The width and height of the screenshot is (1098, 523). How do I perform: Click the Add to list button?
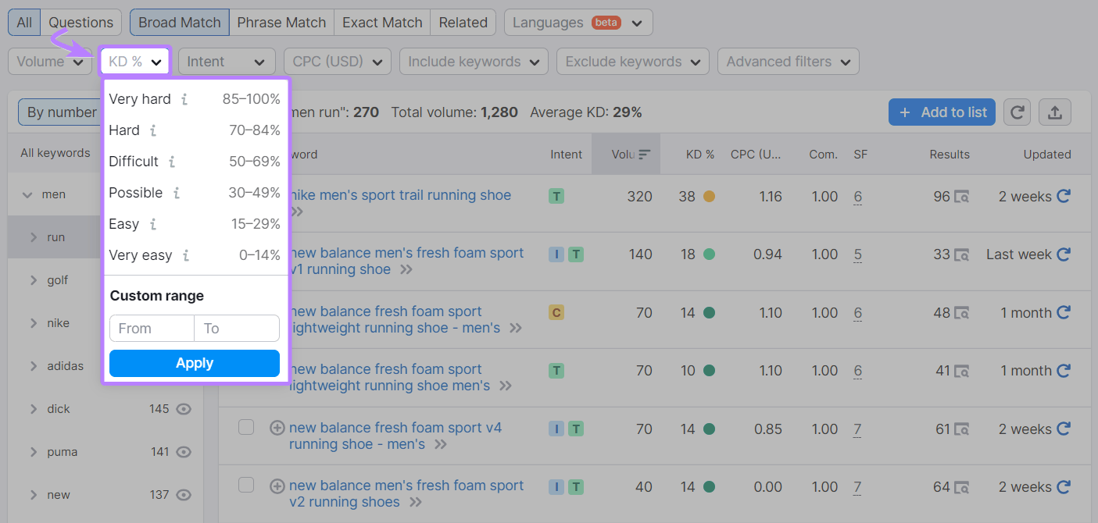[942, 112]
